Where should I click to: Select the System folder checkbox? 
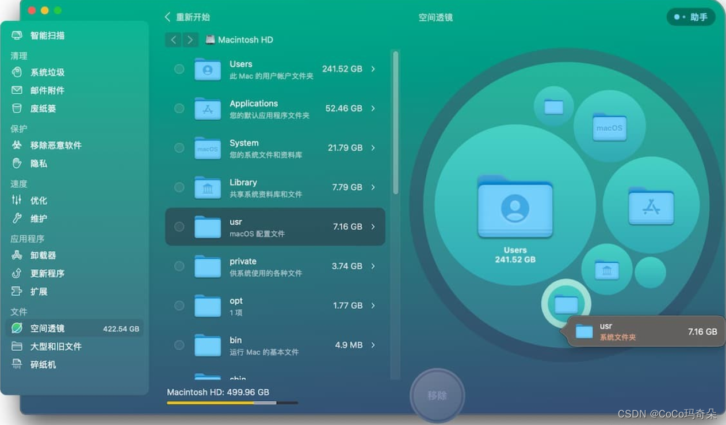coord(179,148)
